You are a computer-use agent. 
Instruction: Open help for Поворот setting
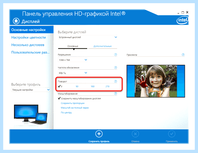[116, 81]
